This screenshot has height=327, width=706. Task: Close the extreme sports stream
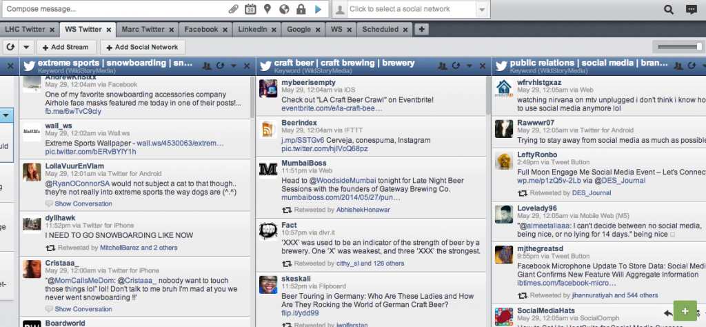[247, 66]
